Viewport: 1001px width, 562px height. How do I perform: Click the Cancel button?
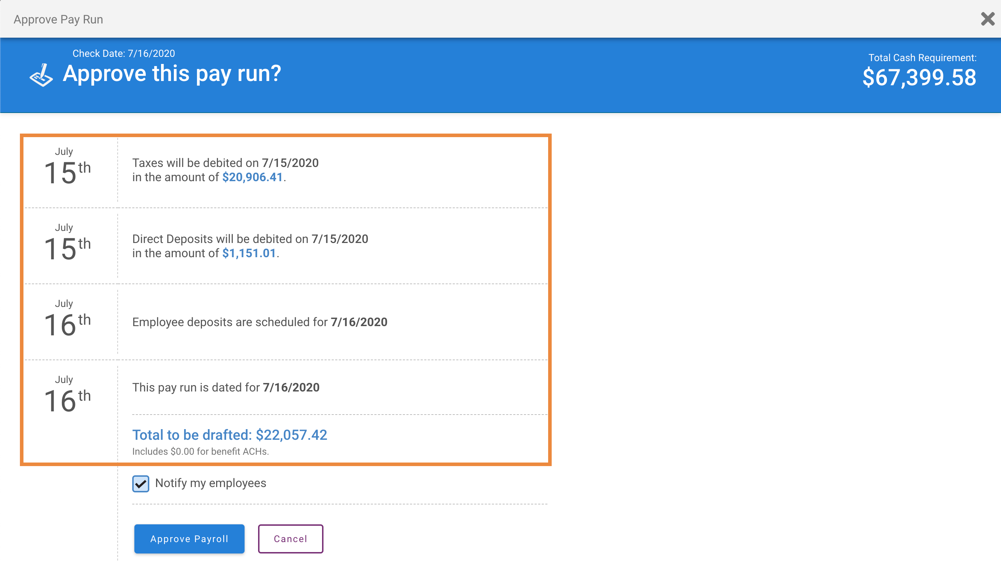[x=290, y=539]
